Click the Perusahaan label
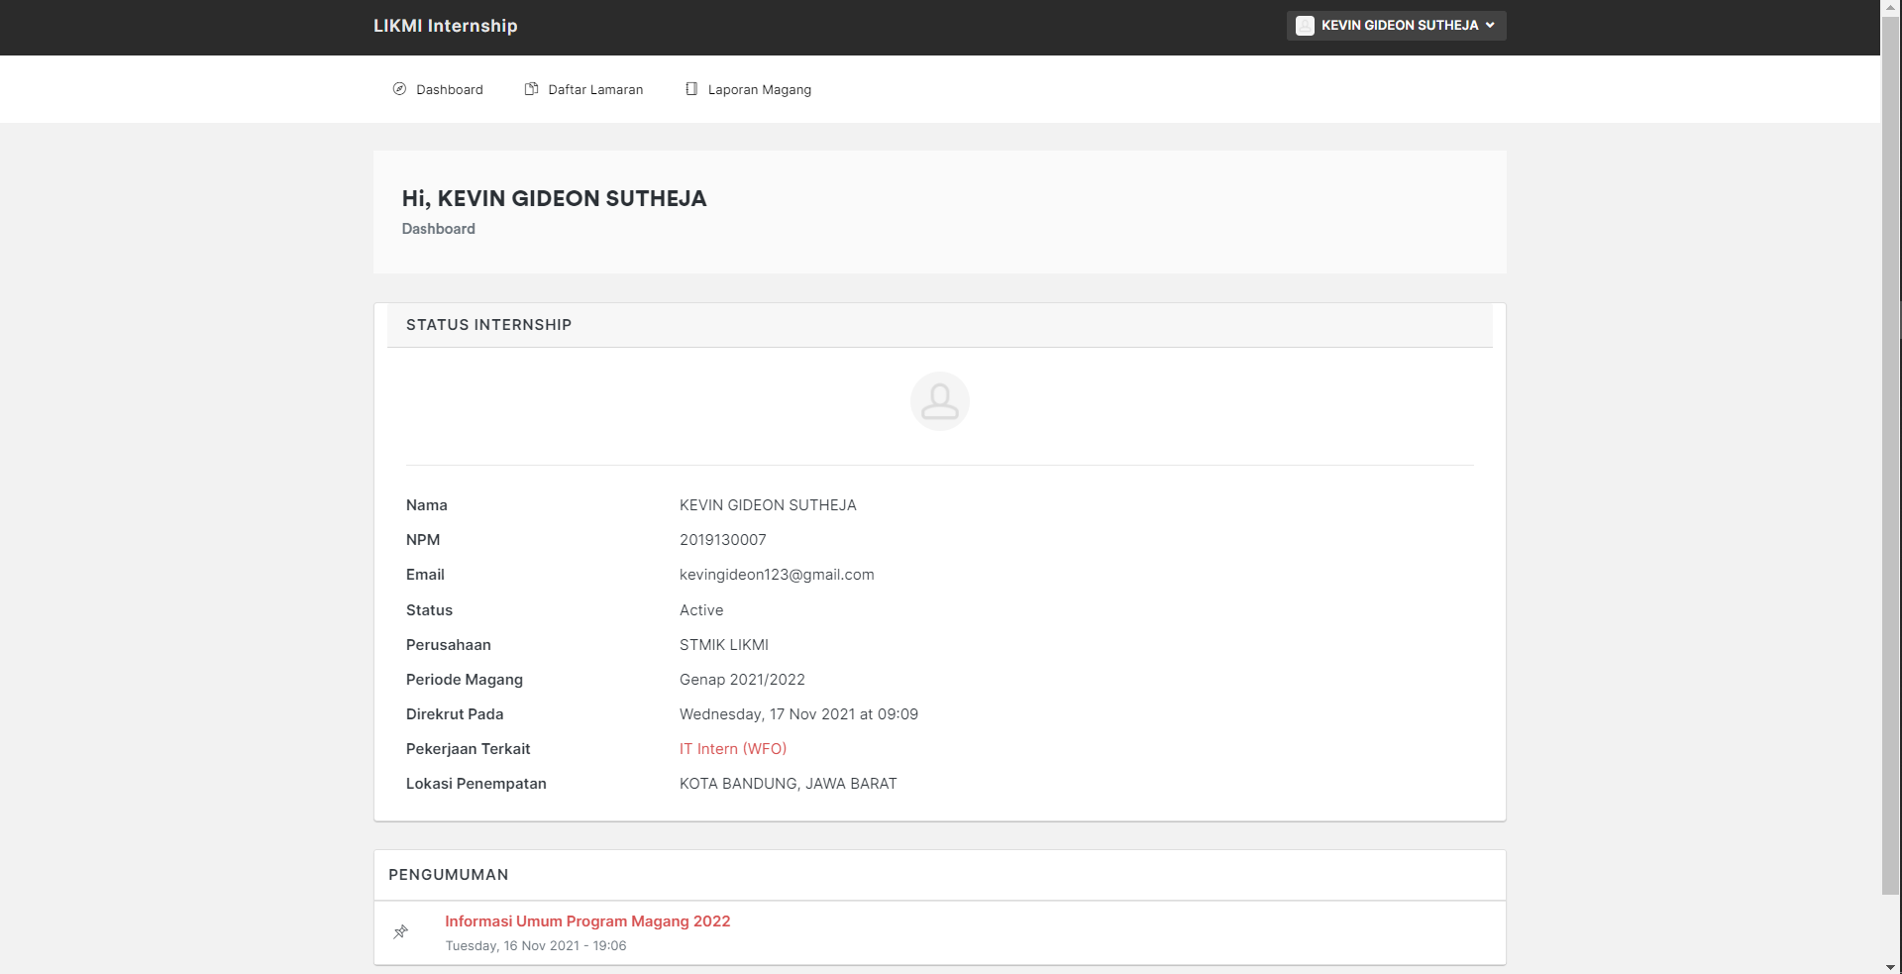Image resolution: width=1902 pixels, height=974 pixels. click(x=449, y=645)
